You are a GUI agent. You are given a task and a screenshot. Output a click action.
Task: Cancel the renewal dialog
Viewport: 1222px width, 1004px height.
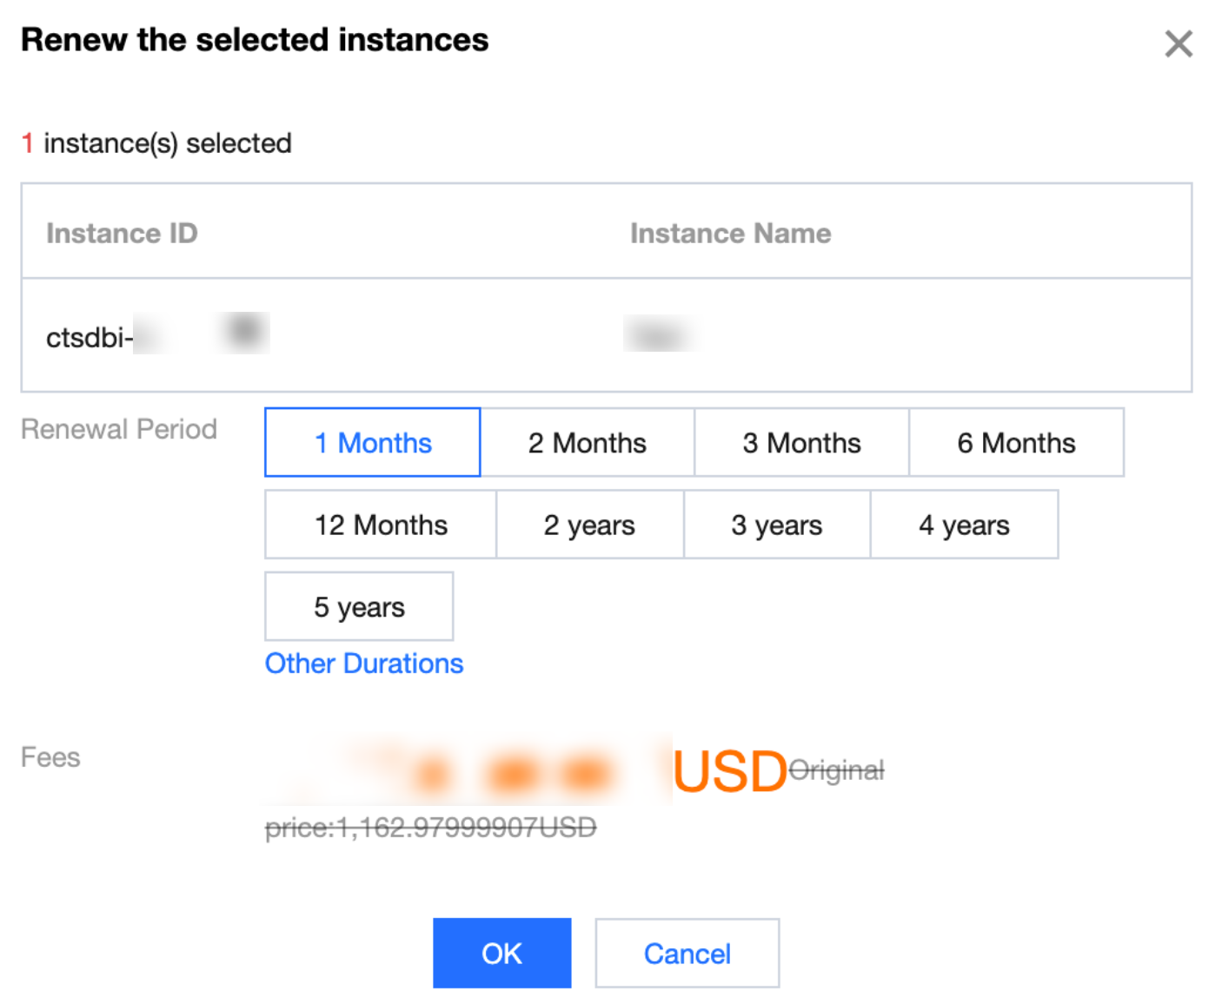687,954
